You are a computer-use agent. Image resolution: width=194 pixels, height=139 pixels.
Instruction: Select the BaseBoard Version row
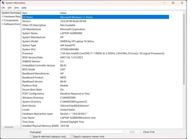pos(95,82)
